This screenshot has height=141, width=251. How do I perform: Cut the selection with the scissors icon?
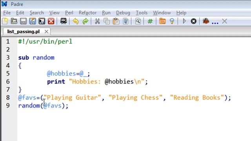click(x=97, y=21)
